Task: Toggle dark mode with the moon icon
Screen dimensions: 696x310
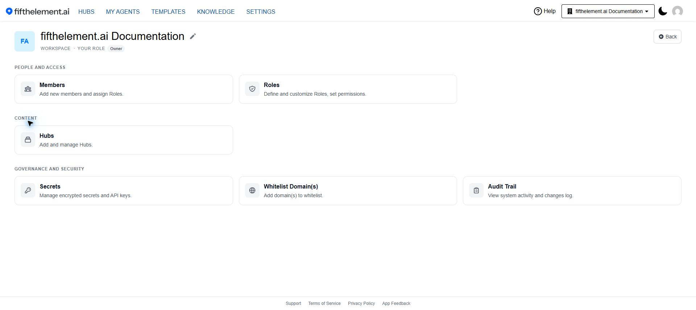Action: pyautogui.click(x=663, y=11)
